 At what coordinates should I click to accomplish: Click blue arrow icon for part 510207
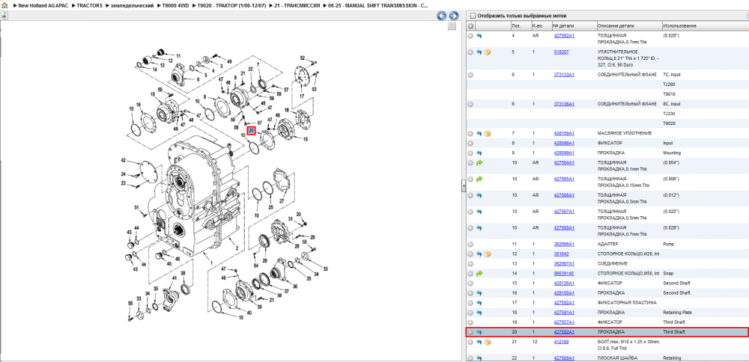pyautogui.click(x=479, y=52)
